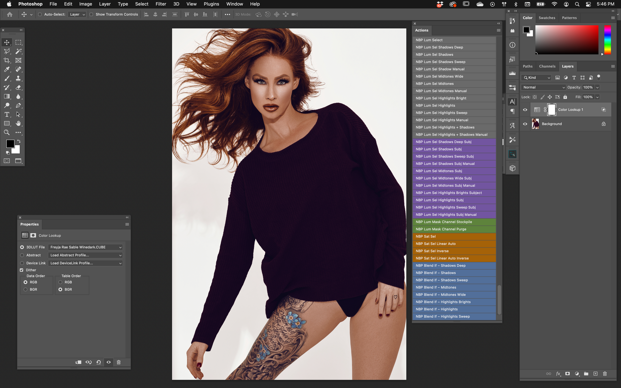Open the blend mode Normal dropdown
The image size is (621, 388).
pyautogui.click(x=543, y=87)
